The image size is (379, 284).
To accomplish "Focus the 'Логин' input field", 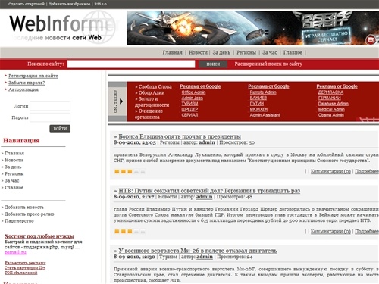I will tap(50, 106).
